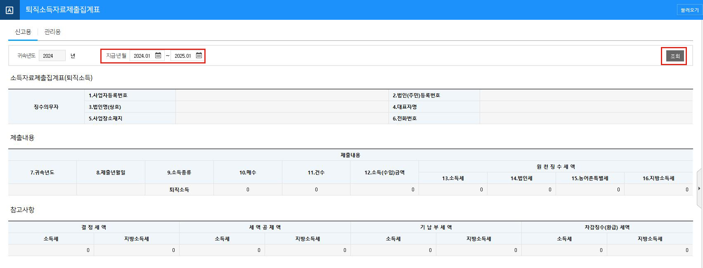Open calendar for end payment month 2025.01
The image size is (703, 268).
[199, 55]
